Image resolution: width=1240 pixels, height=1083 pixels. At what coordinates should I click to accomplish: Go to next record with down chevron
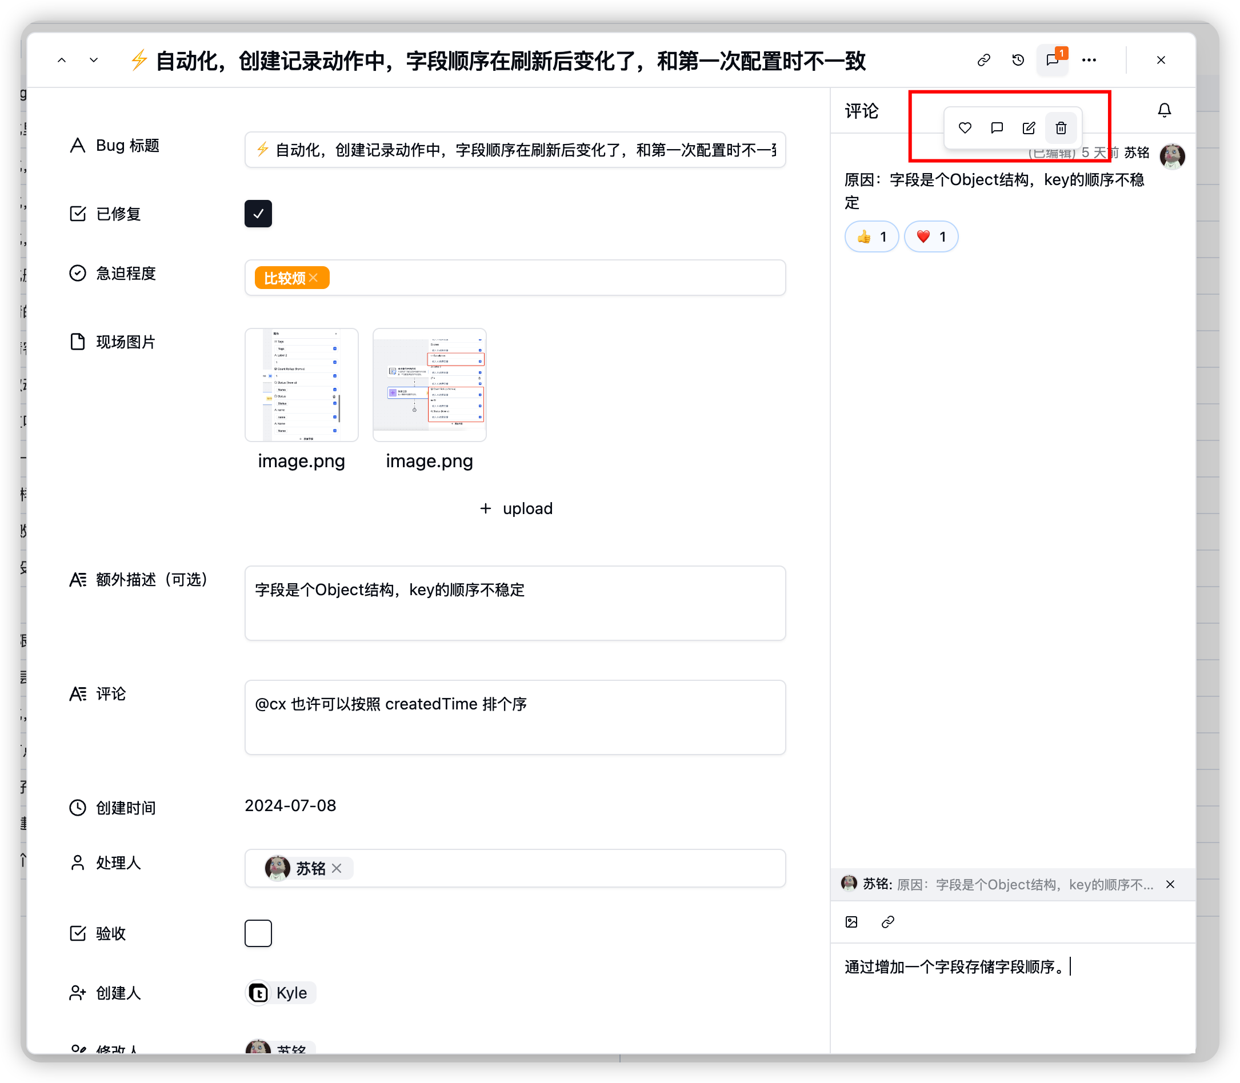coord(94,60)
